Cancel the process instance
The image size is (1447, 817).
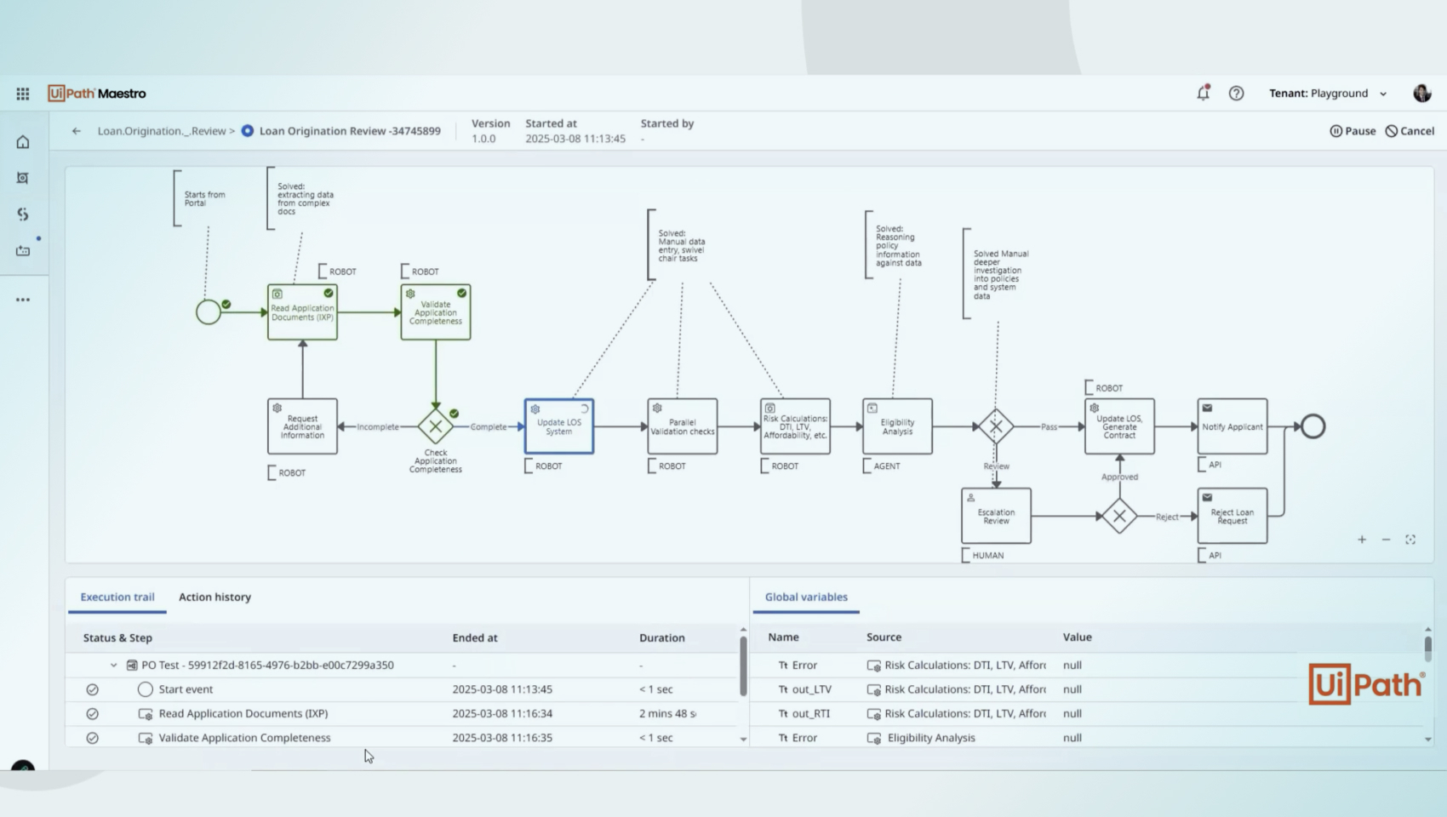1410,131
